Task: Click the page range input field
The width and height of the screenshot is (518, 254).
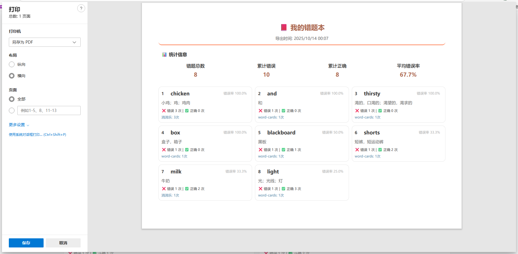Action: pos(49,110)
